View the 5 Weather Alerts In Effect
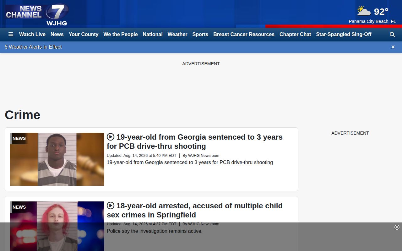Viewport: 402px width, 251px height. point(33,47)
